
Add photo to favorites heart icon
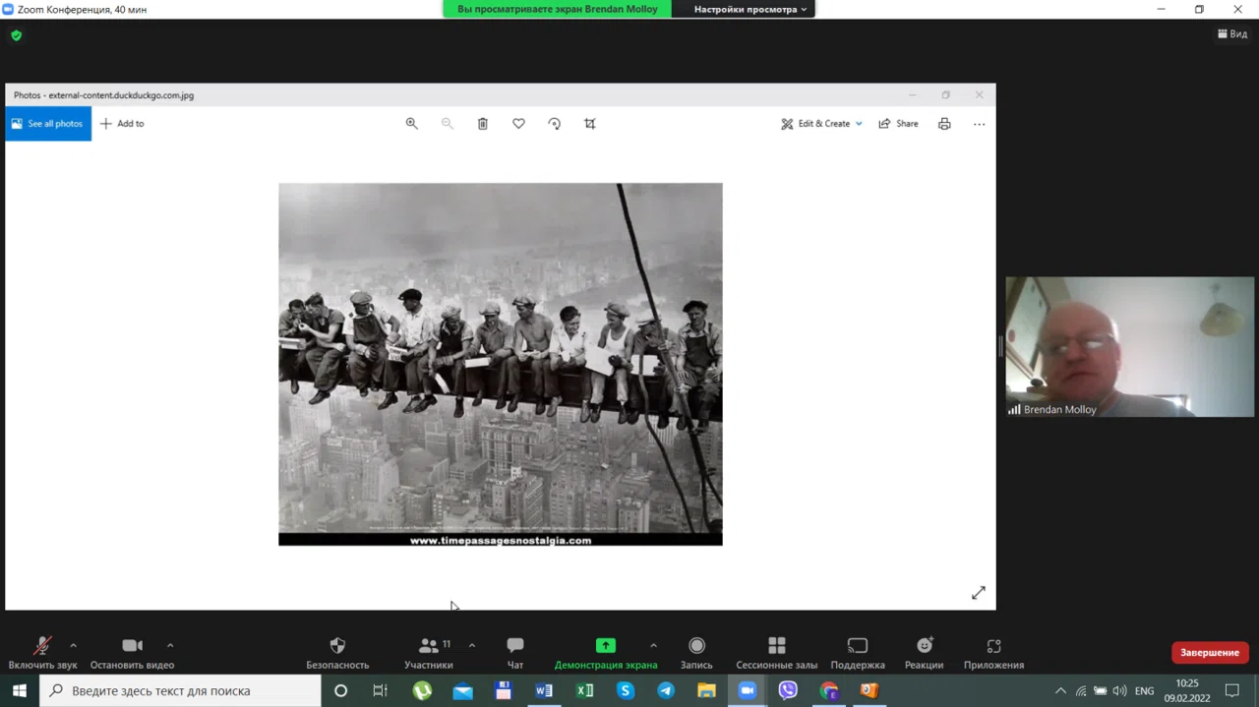(x=518, y=124)
